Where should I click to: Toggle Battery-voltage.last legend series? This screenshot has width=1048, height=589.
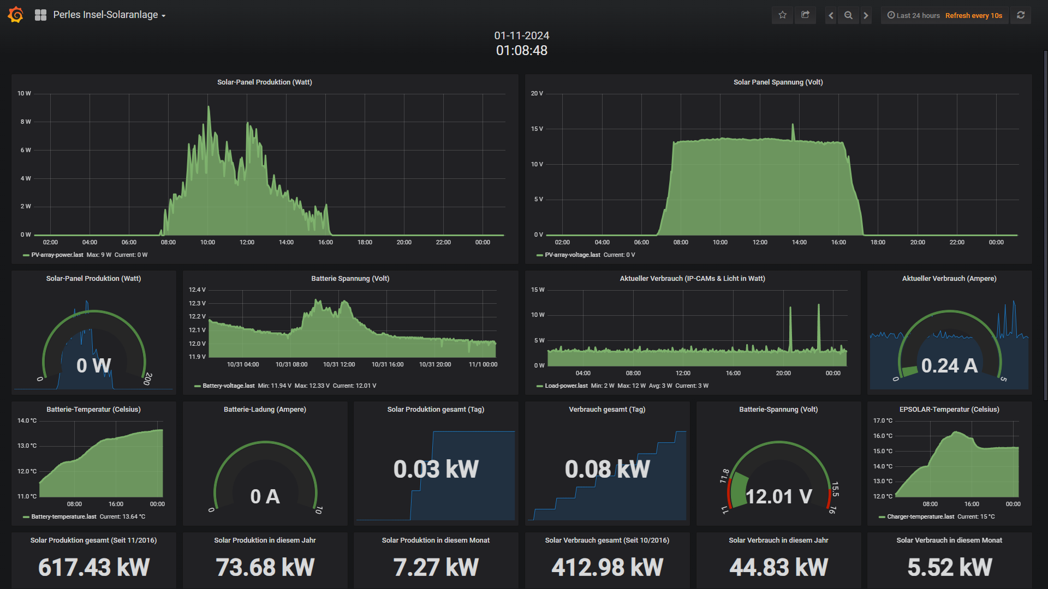(x=228, y=386)
